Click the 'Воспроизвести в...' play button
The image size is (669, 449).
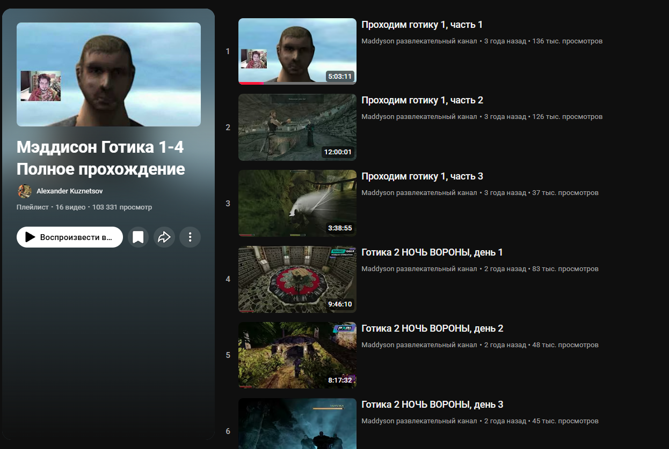(x=70, y=237)
